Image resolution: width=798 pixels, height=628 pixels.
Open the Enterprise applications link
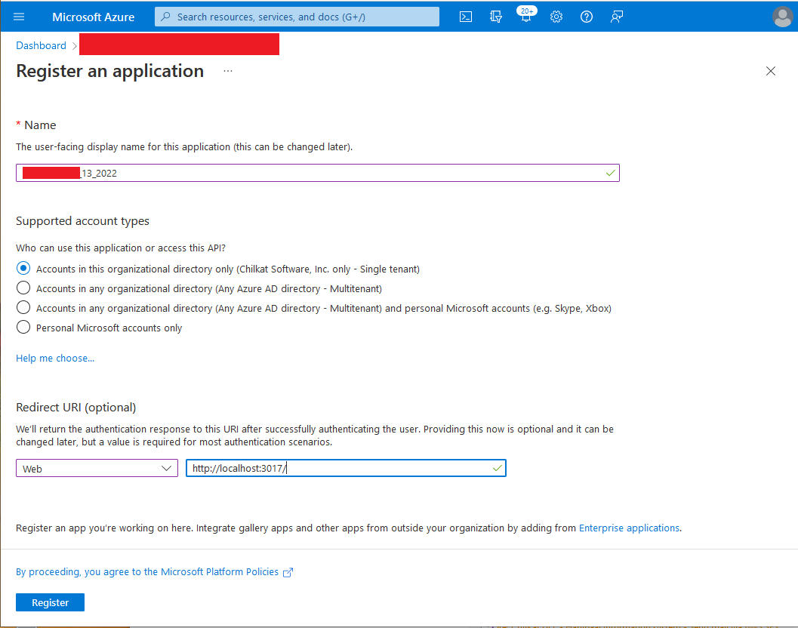pyautogui.click(x=629, y=528)
